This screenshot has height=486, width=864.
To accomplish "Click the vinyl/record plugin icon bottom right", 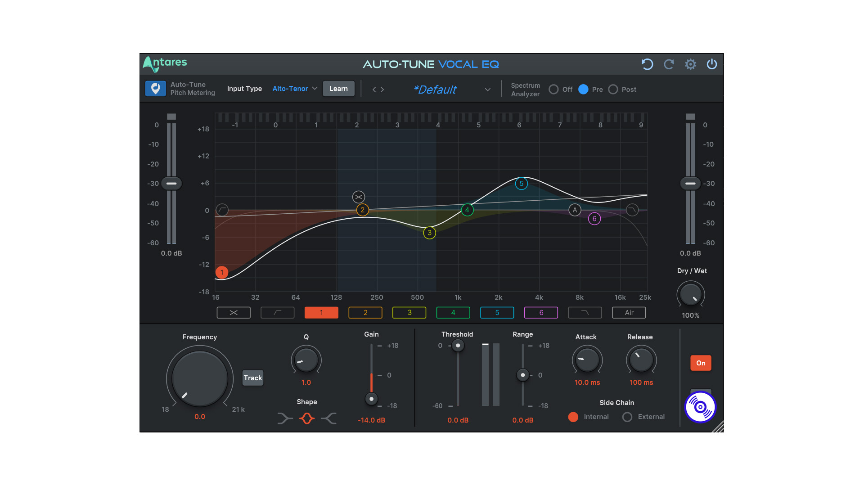I will (701, 408).
